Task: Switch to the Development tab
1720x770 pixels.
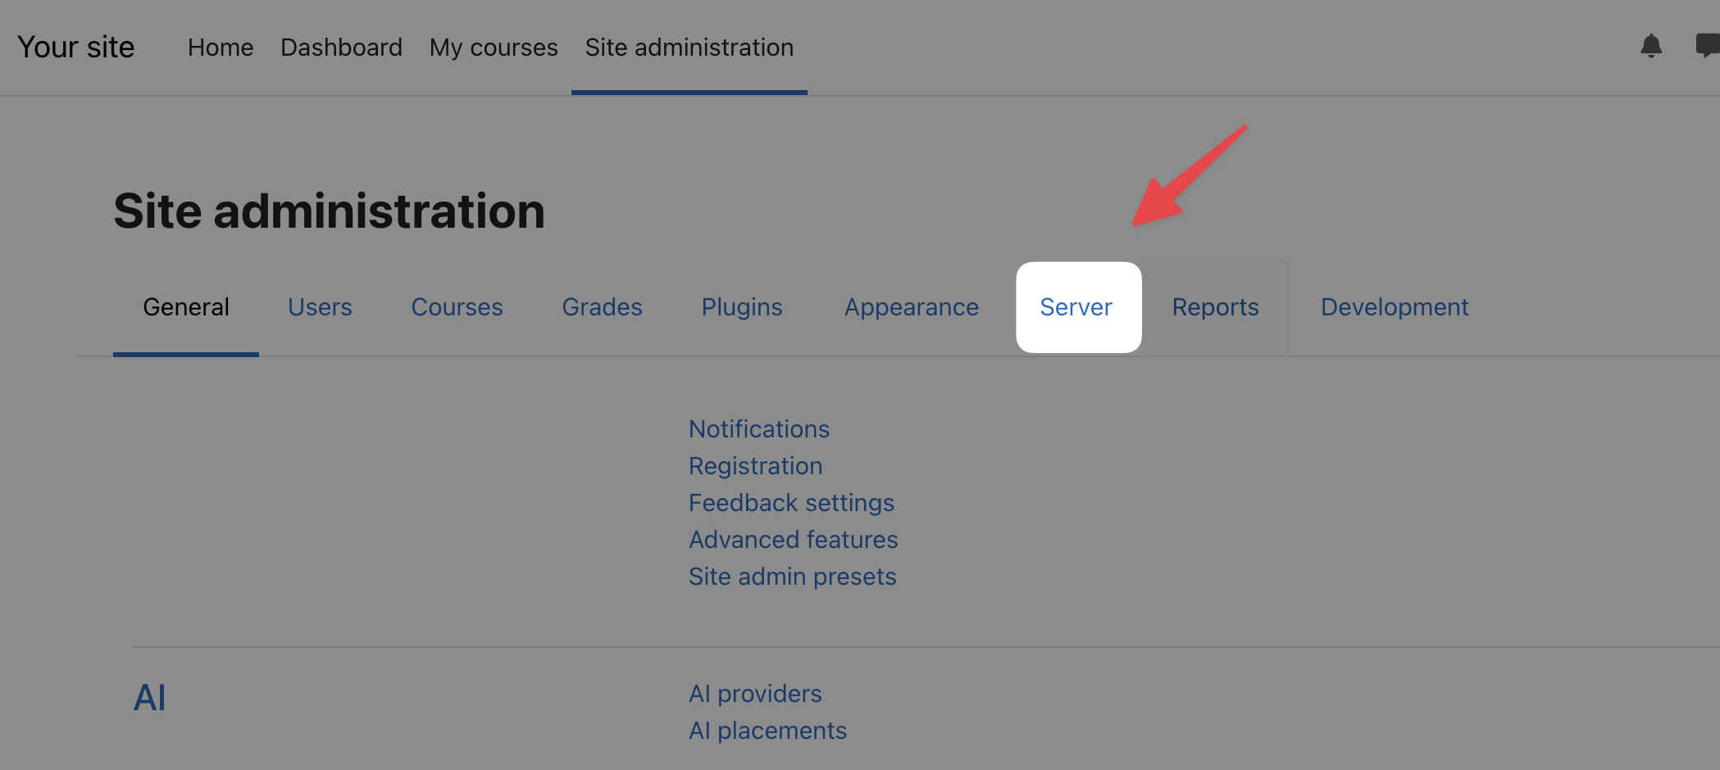Action: click(1395, 307)
